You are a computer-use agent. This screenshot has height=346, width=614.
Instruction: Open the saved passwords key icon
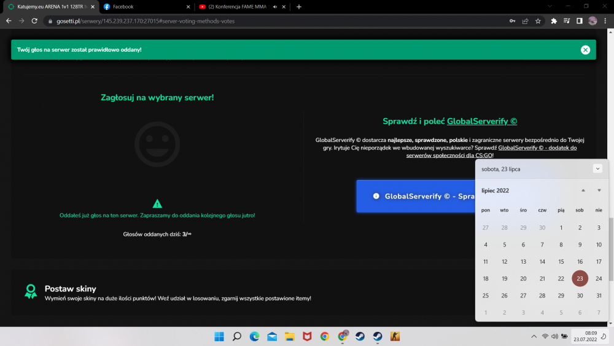coord(512,21)
